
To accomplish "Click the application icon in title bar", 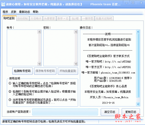I will (3, 4).
